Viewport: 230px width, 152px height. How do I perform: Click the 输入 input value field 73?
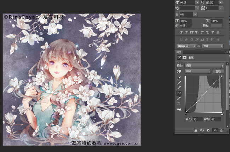point(198,119)
